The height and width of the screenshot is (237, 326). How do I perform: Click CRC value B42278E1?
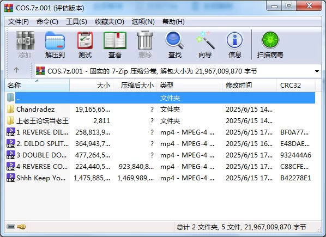point(295,178)
